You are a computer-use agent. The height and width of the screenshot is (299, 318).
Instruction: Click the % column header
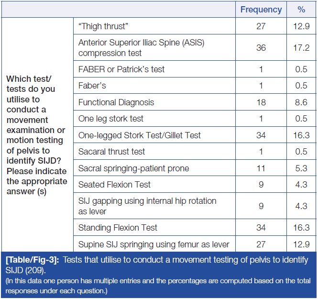pos(301,10)
